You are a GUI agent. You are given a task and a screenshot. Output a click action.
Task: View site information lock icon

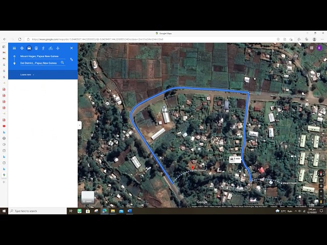[x=29, y=39]
